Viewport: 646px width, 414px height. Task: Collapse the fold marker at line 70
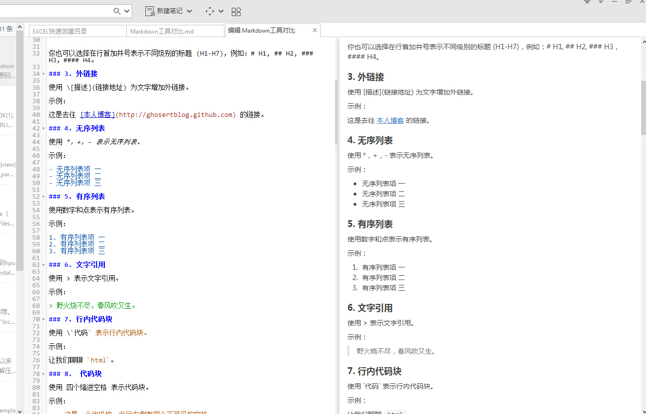point(43,320)
